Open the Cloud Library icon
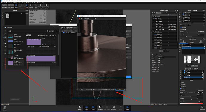 [x=5, y=108]
